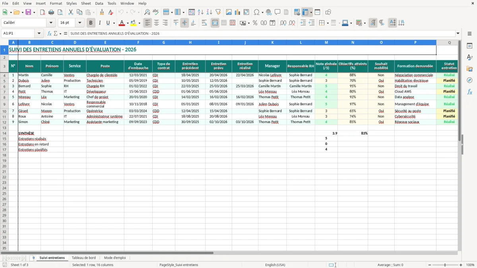Clear direct formatting
477x268 pixels.
(111, 12)
